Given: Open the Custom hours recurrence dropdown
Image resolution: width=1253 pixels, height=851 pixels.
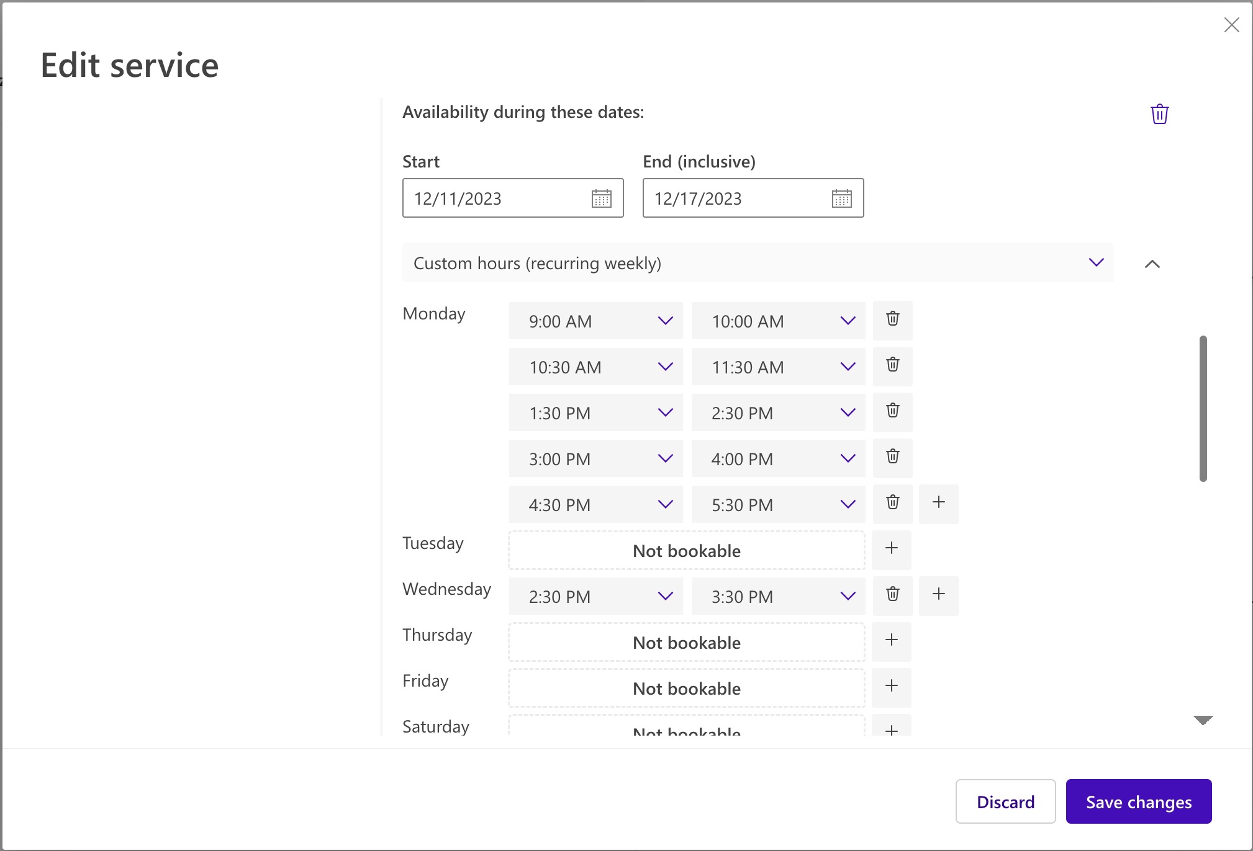Looking at the screenshot, I should click(1095, 262).
